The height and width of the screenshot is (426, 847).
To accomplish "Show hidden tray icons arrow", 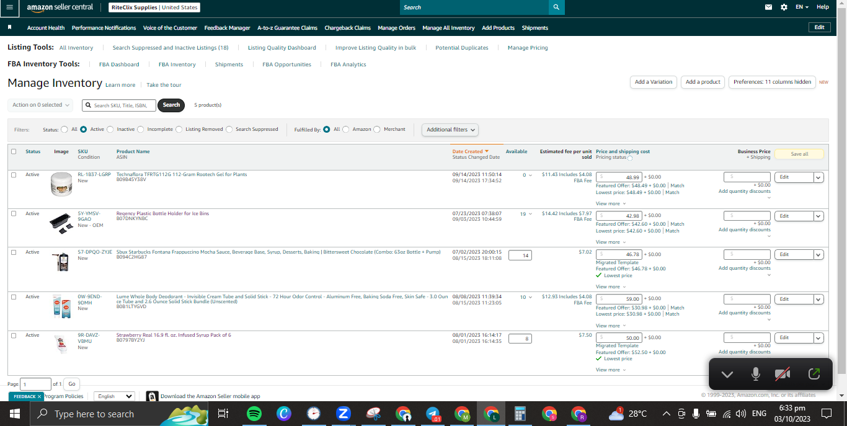I will (666, 414).
